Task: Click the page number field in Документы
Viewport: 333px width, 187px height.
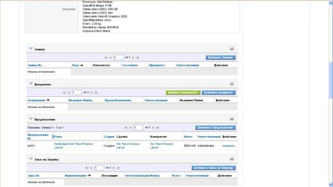Action: 76,92
